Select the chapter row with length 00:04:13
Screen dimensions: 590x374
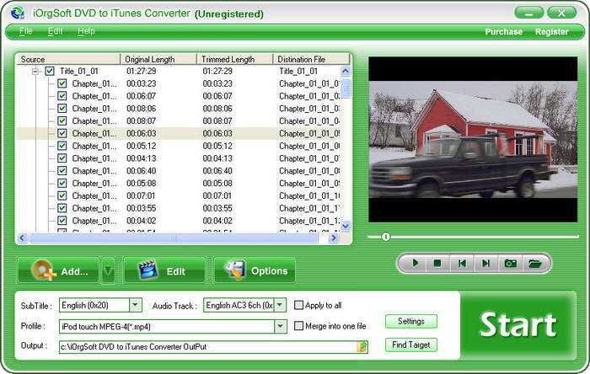[x=179, y=158]
